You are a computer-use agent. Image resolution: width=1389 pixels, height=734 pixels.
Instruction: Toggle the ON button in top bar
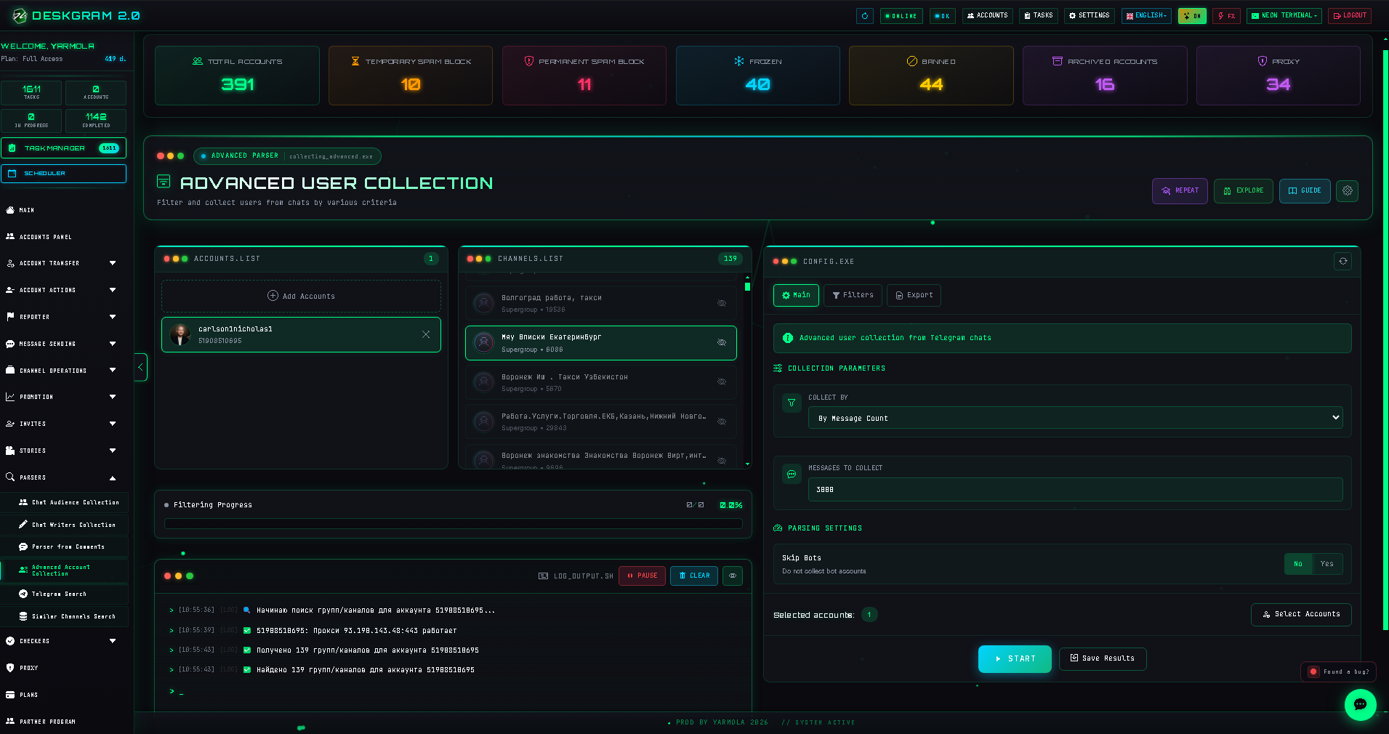(x=1192, y=16)
